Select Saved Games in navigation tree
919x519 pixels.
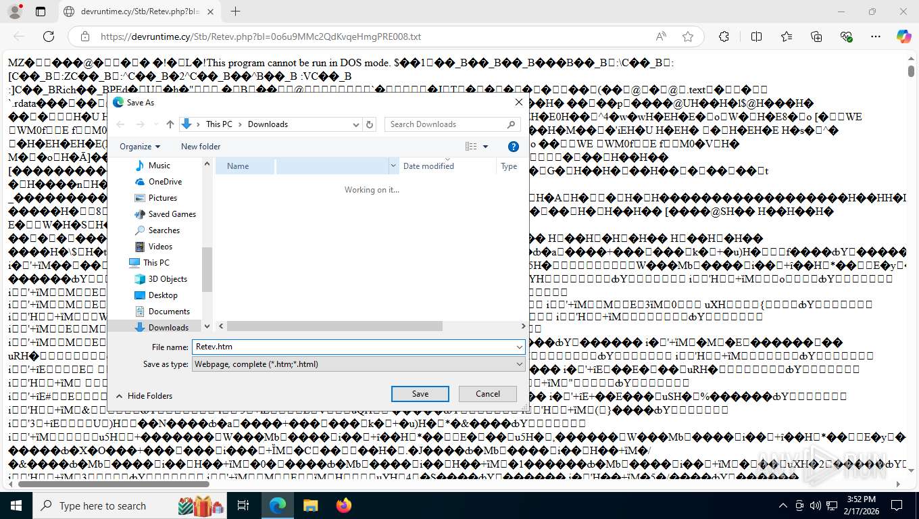point(172,214)
